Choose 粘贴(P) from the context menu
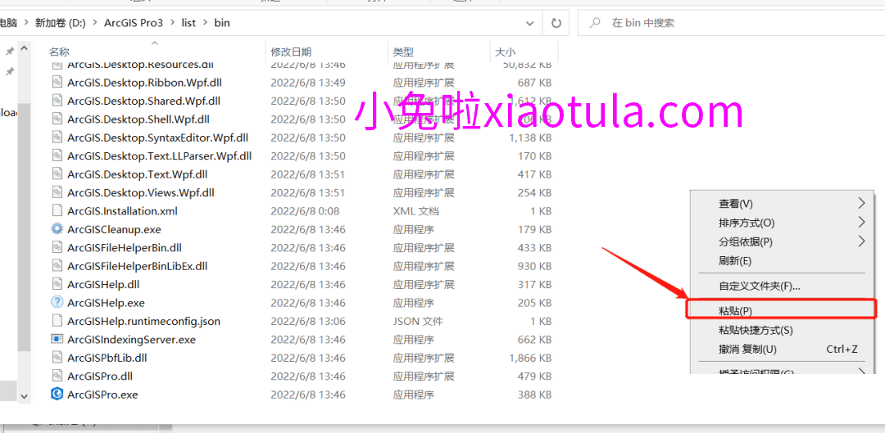 [x=735, y=311]
